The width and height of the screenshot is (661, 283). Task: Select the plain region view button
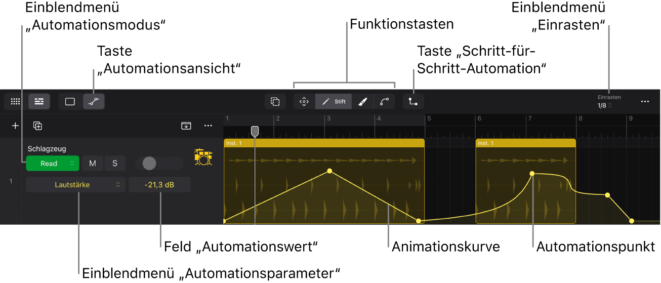click(x=70, y=101)
